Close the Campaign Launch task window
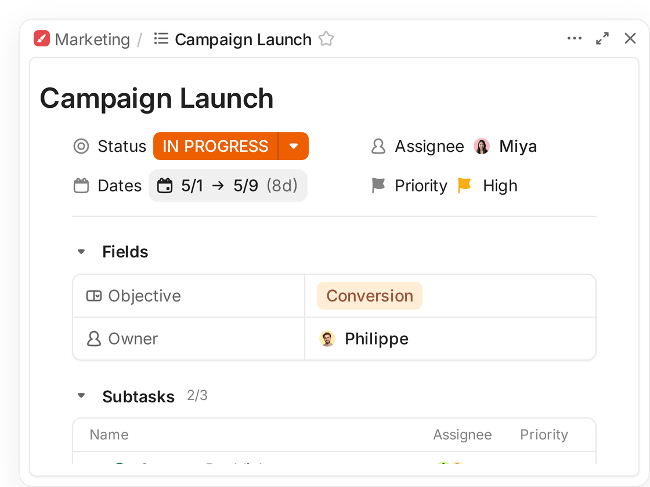Viewport: 650px width, 487px height. click(630, 38)
